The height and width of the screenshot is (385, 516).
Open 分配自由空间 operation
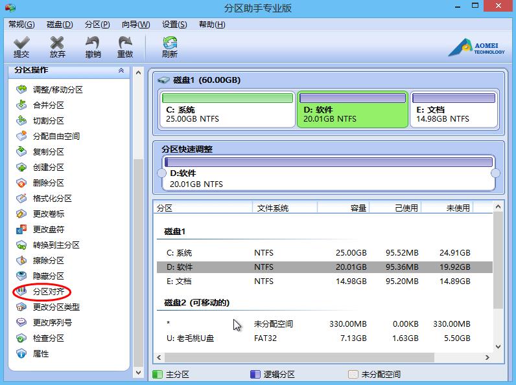pyautogui.click(x=48, y=136)
